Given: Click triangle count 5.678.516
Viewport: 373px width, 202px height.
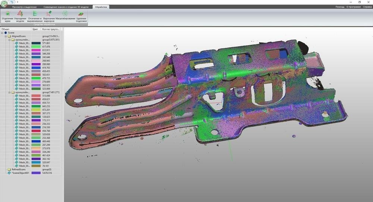Looking at the screenshot, I should point(47,173).
